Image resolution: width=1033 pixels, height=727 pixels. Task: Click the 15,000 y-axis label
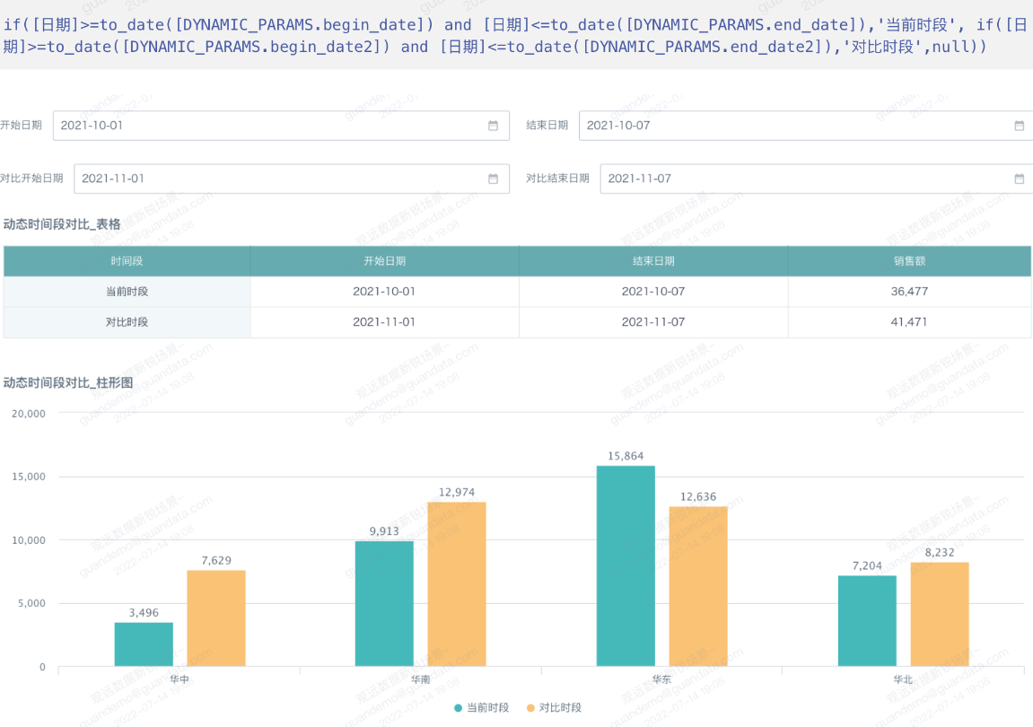tap(29, 477)
